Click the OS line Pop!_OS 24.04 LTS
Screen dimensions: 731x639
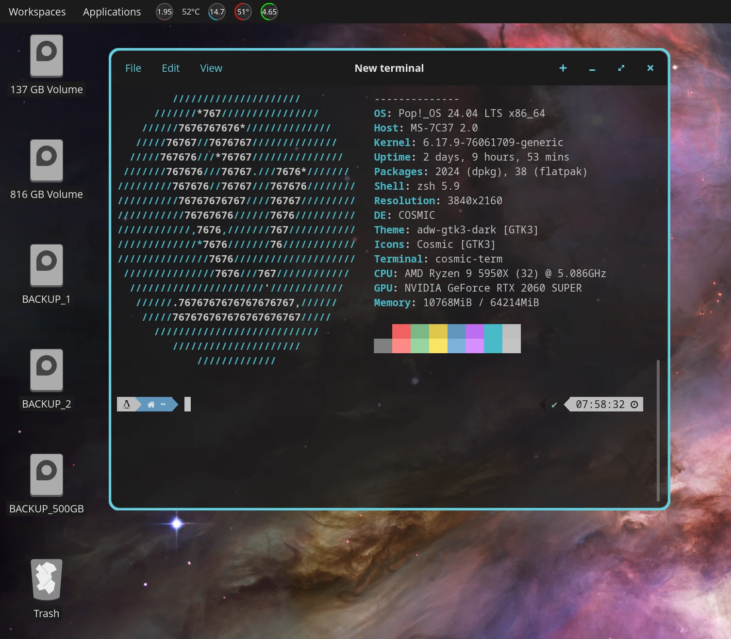click(459, 114)
